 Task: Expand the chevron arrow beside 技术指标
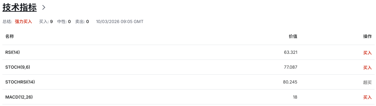click(x=44, y=7)
